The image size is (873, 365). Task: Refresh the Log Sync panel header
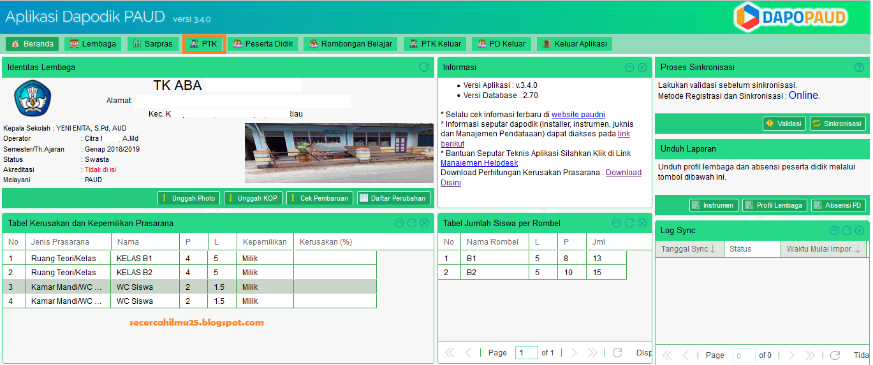pos(847,231)
